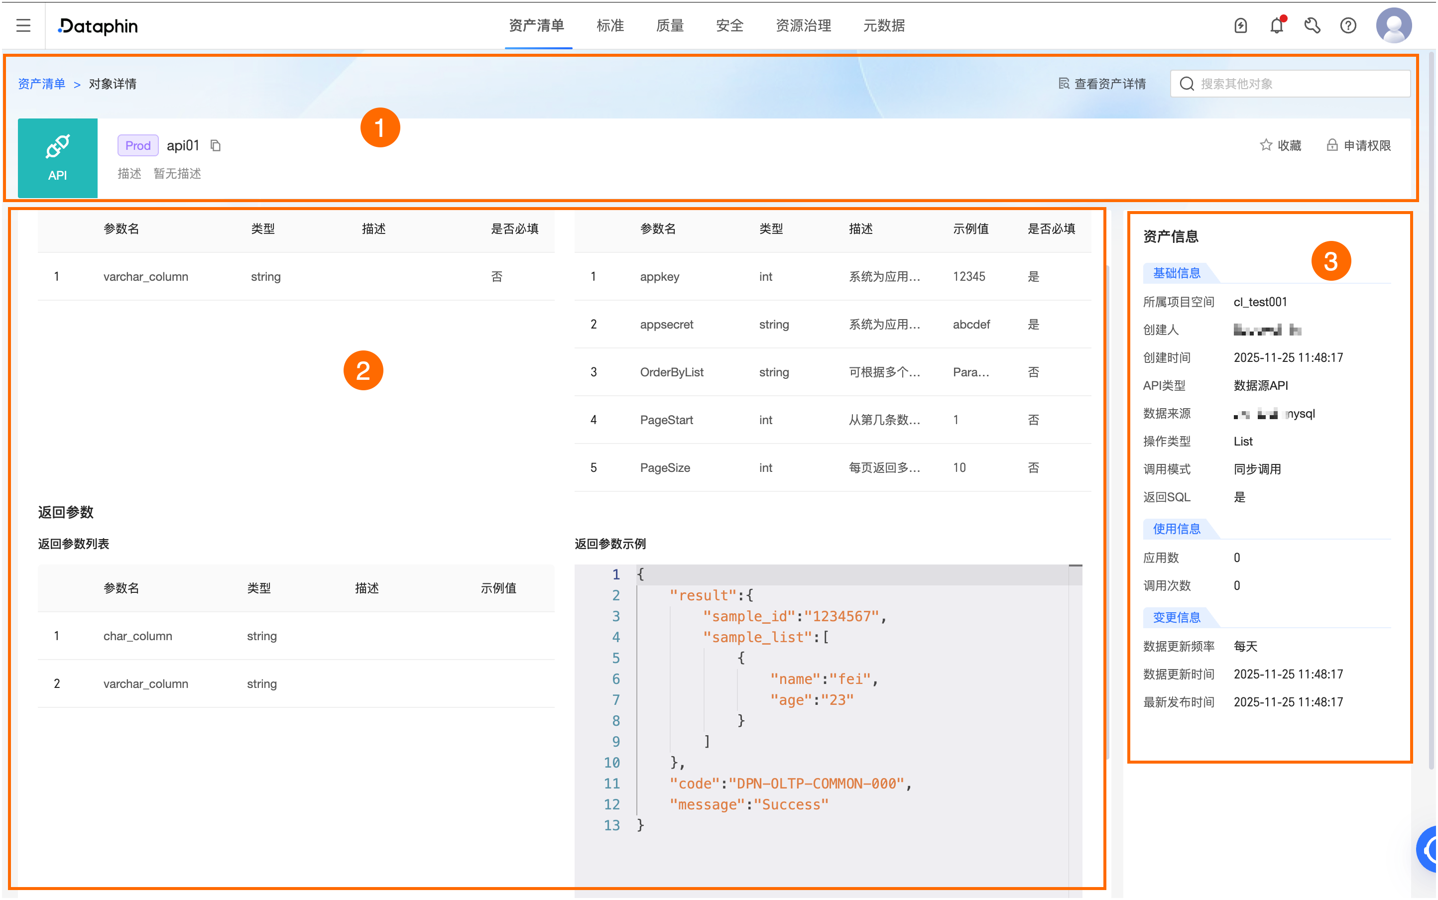Select the 资源治理 menu item

(803, 25)
